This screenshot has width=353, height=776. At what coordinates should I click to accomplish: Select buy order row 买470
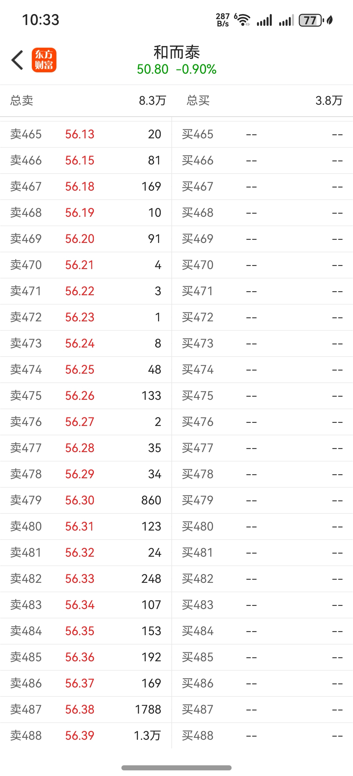coord(262,265)
